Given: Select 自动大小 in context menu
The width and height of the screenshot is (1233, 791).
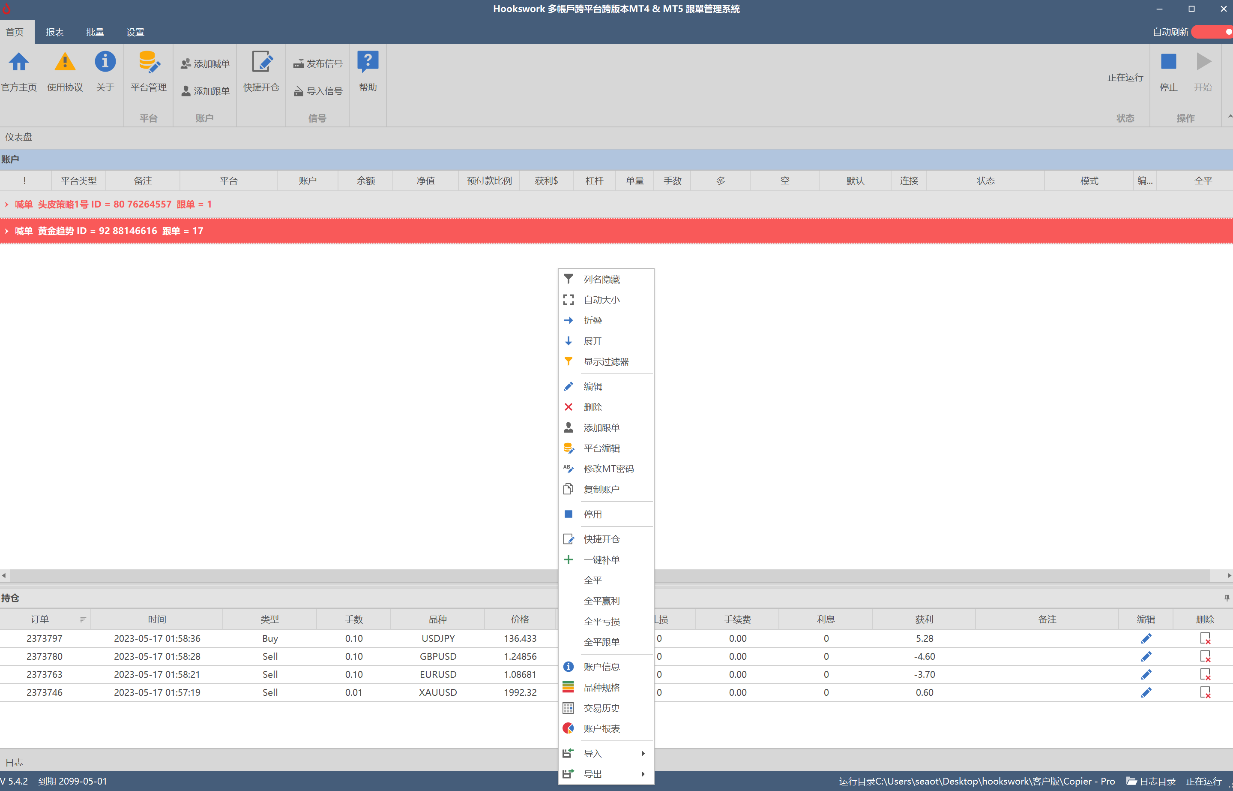Looking at the screenshot, I should point(606,299).
